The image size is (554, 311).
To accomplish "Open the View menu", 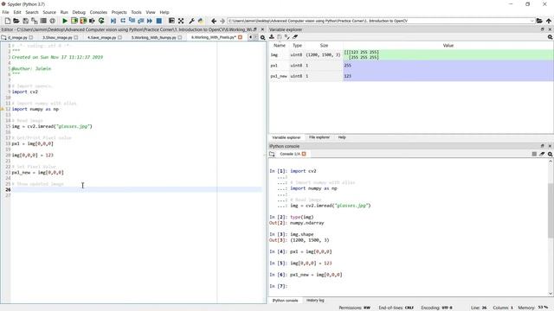I will [151, 12].
